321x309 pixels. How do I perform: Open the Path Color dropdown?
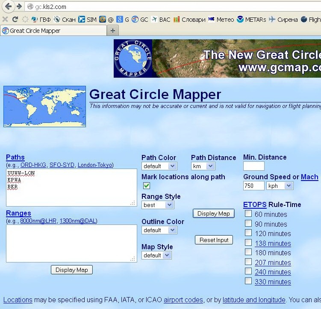(159, 166)
